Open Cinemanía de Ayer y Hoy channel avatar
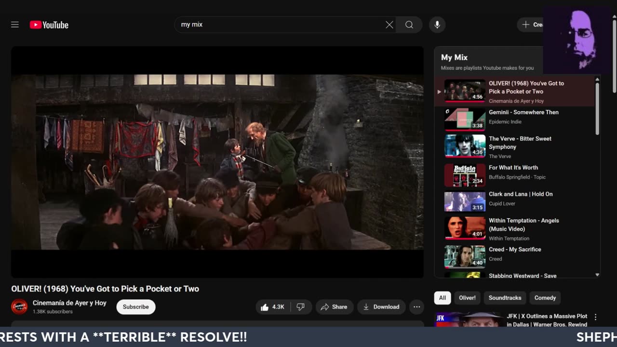The image size is (617, 347). [19, 307]
